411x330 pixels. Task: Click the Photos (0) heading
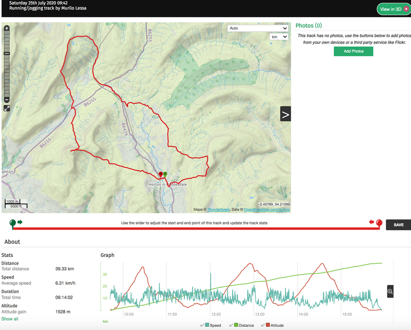point(309,25)
